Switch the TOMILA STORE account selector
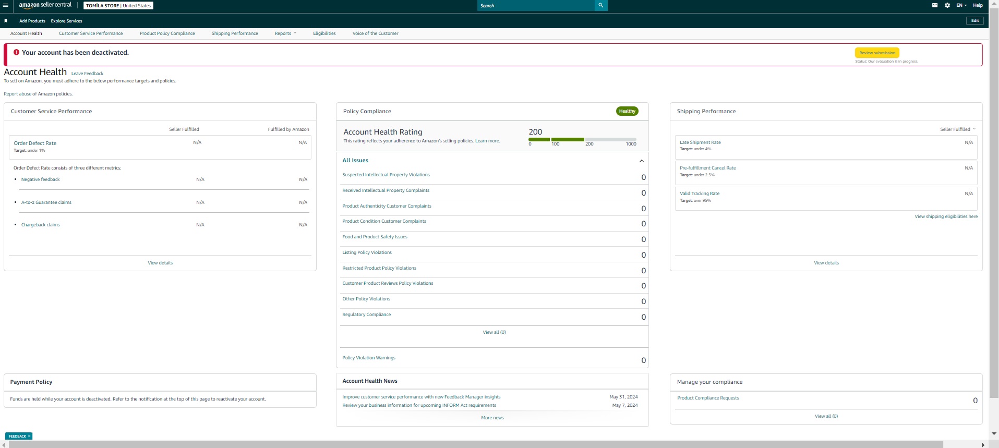Image resolution: width=999 pixels, height=448 pixels. (118, 6)
